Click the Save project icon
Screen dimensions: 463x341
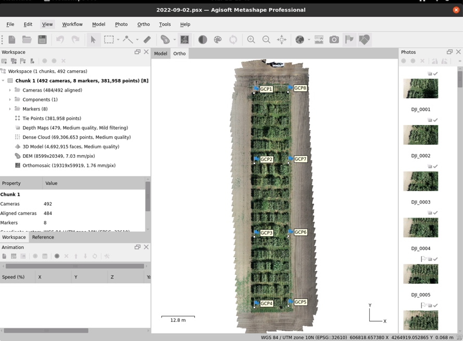click(x=42, y=40)
